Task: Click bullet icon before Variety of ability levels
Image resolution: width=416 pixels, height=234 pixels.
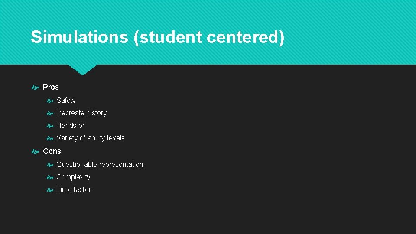Action: [50, 138]
